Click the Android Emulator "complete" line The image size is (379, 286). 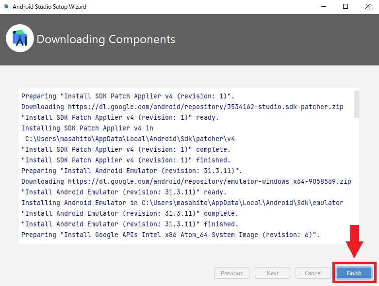130,213
